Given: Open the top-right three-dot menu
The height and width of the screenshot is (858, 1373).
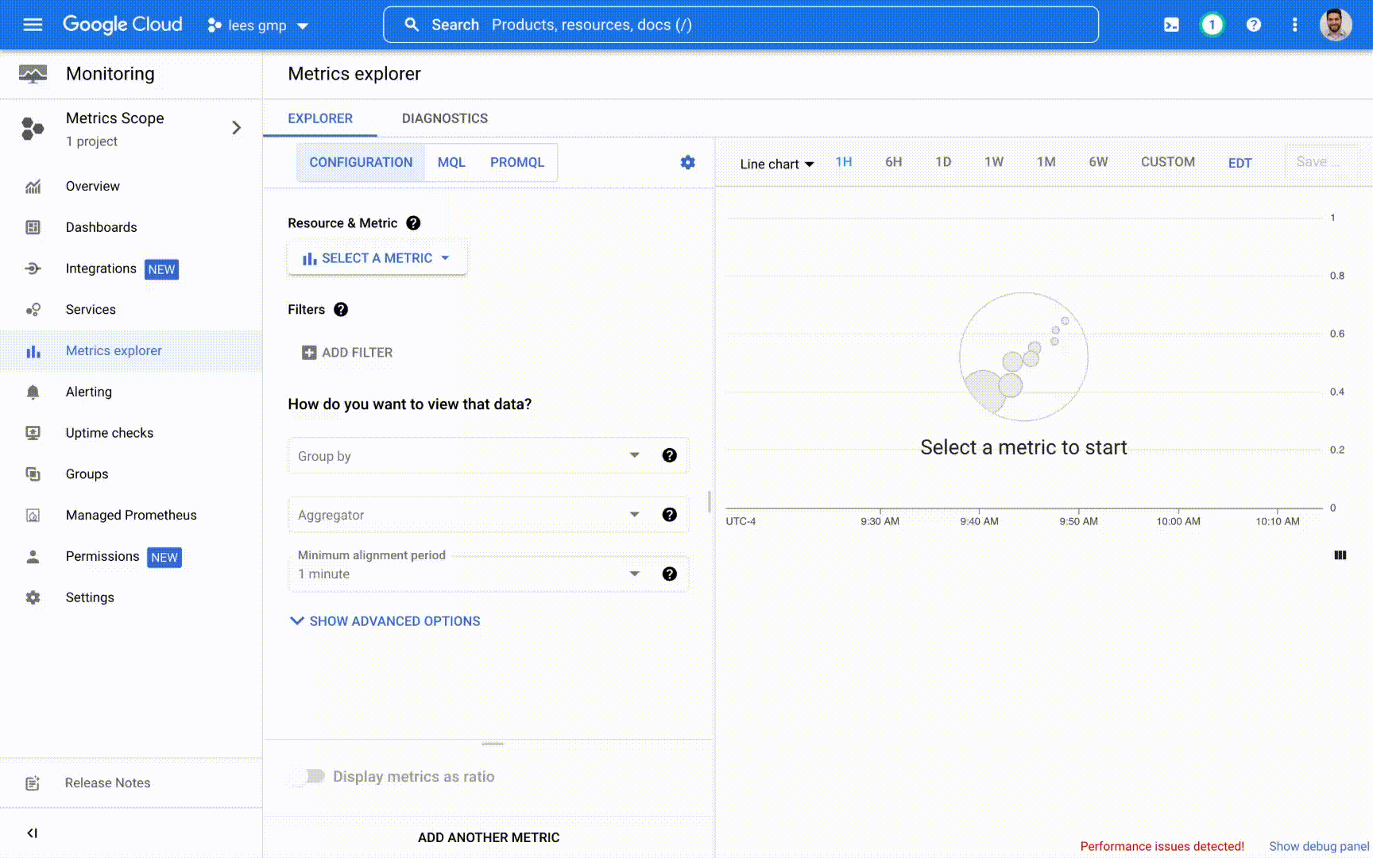Looking at the screenshot, I should coord(1294,25).
